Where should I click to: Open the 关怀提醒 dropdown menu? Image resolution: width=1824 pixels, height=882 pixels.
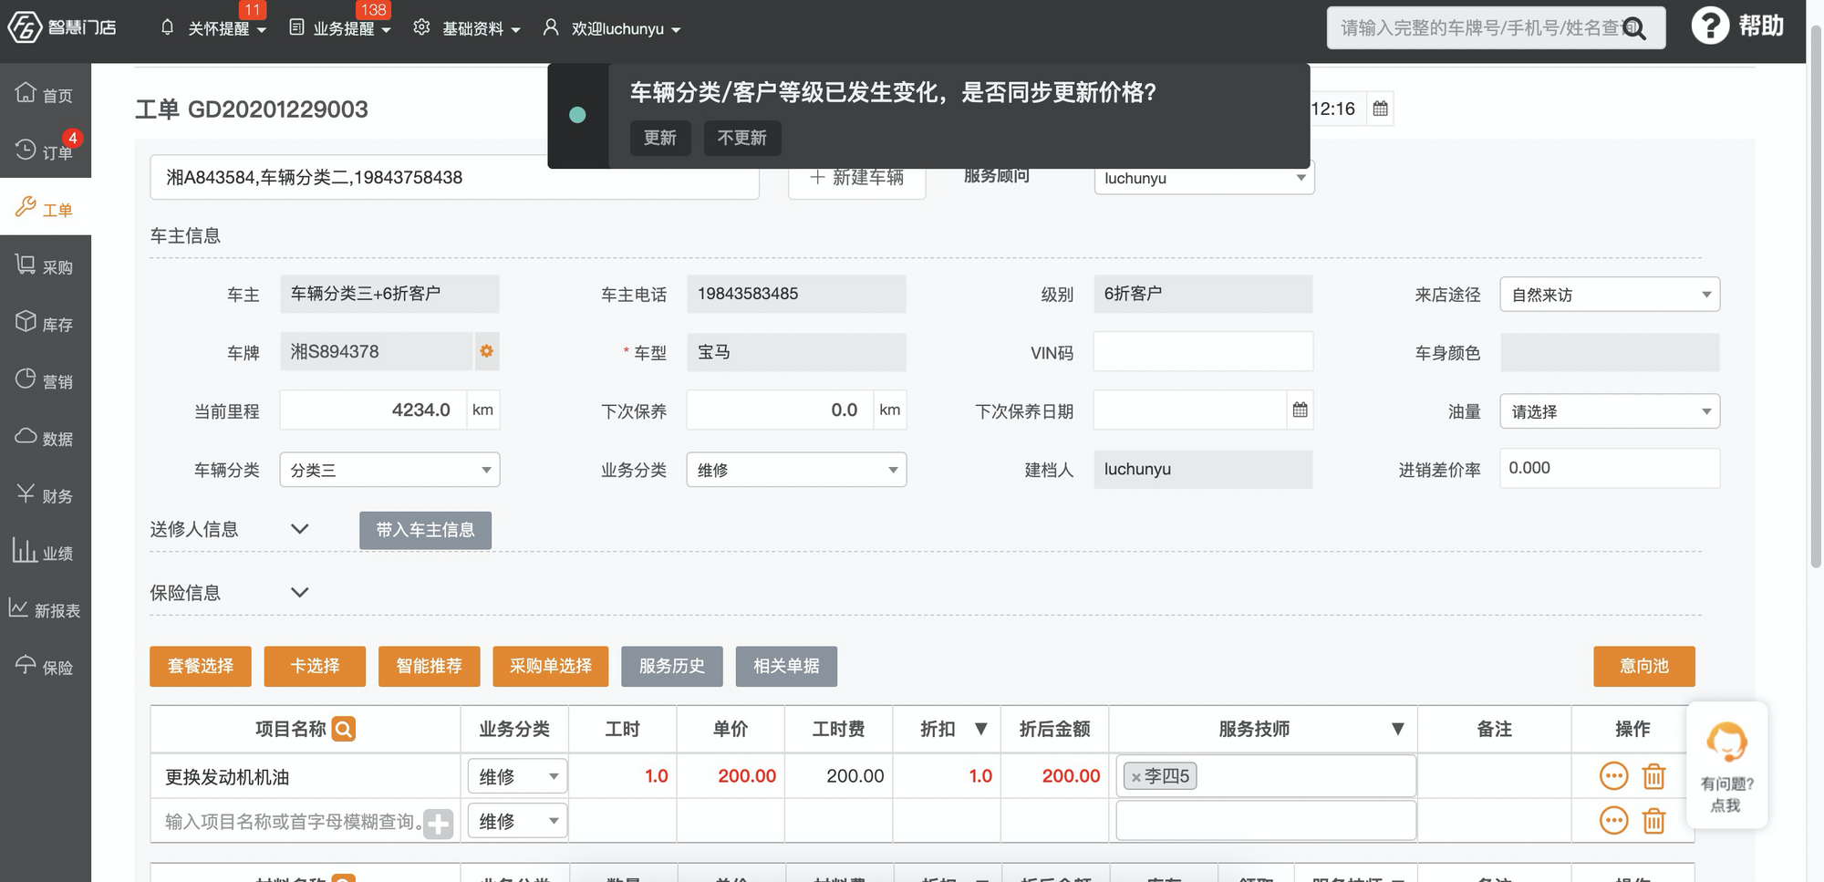click(x=213, y=28)
